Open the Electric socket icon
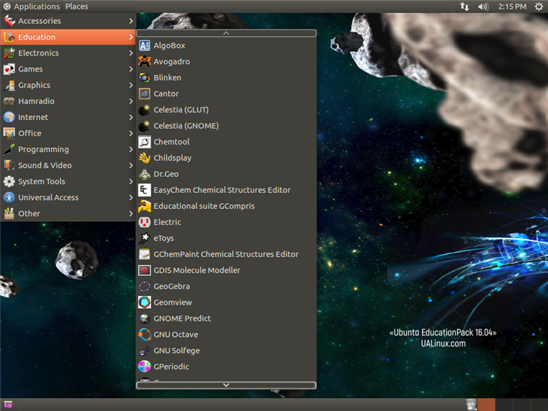Image resolution: width=548 pixels, height=411 pixels. [x=145, y=222]
